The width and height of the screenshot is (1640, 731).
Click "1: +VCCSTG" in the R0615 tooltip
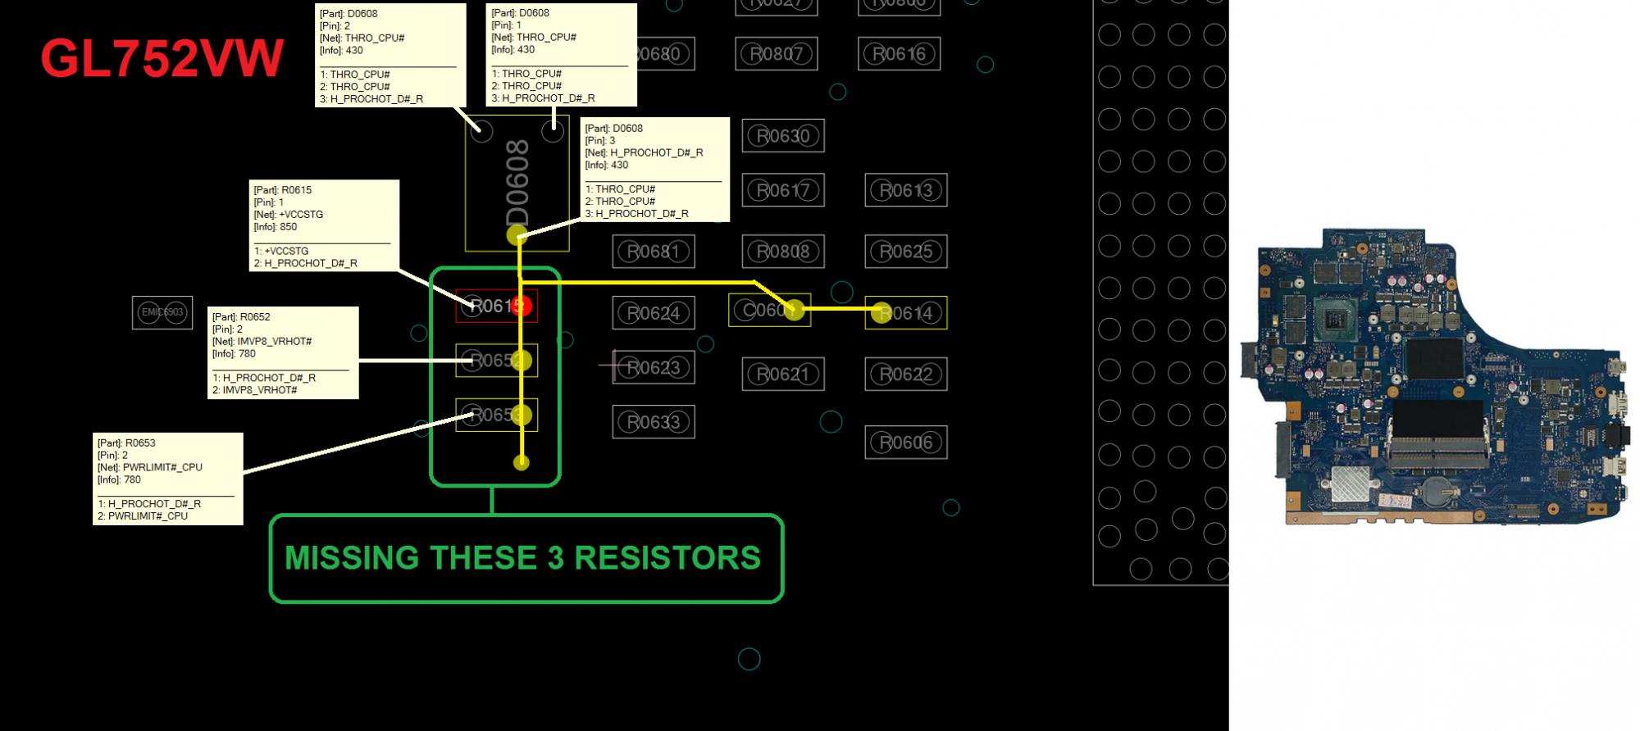pyautogui.click(x=281, y=252)
